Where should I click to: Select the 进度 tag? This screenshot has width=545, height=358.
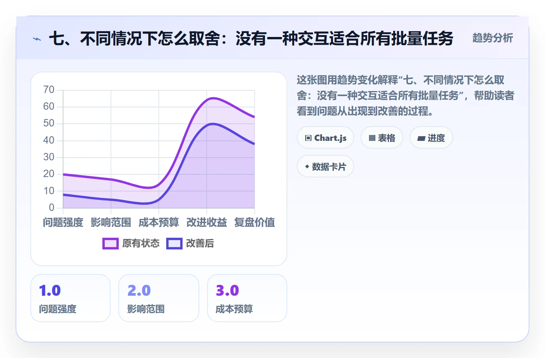tap(431, 138)
